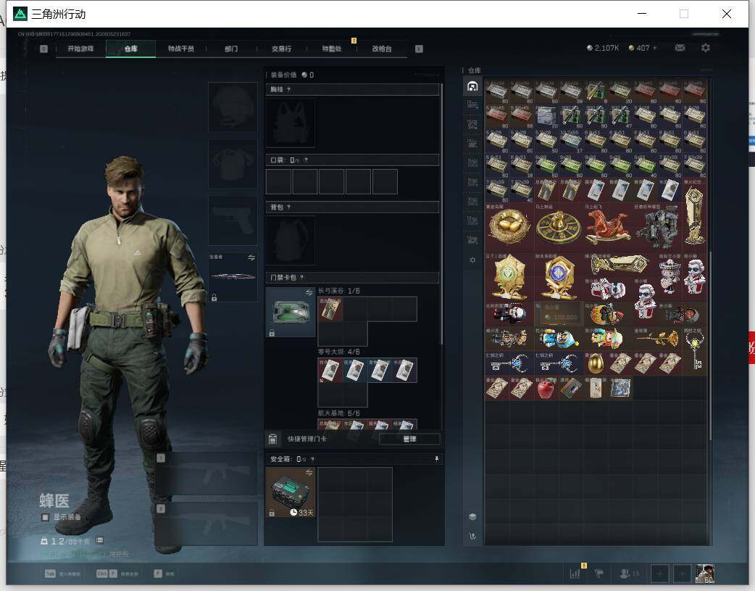755x591 pixels.
Task: Select the tall golden trophy item
Action: 694,215
